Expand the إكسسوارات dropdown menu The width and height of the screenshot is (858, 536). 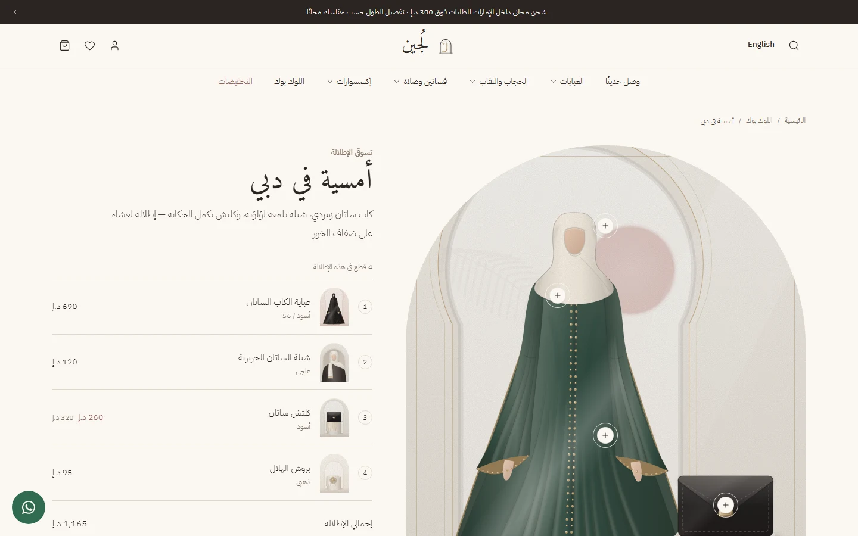pyautogui.click(x=349, y=82)
